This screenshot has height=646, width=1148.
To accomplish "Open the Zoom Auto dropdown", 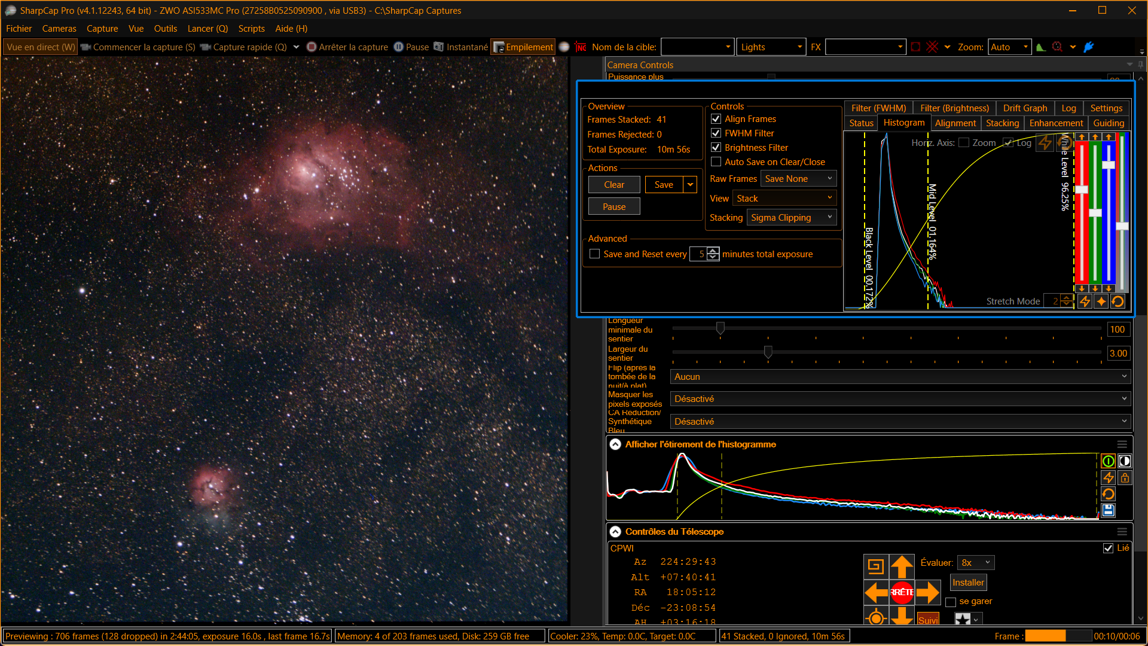I will pos(1010,47).
